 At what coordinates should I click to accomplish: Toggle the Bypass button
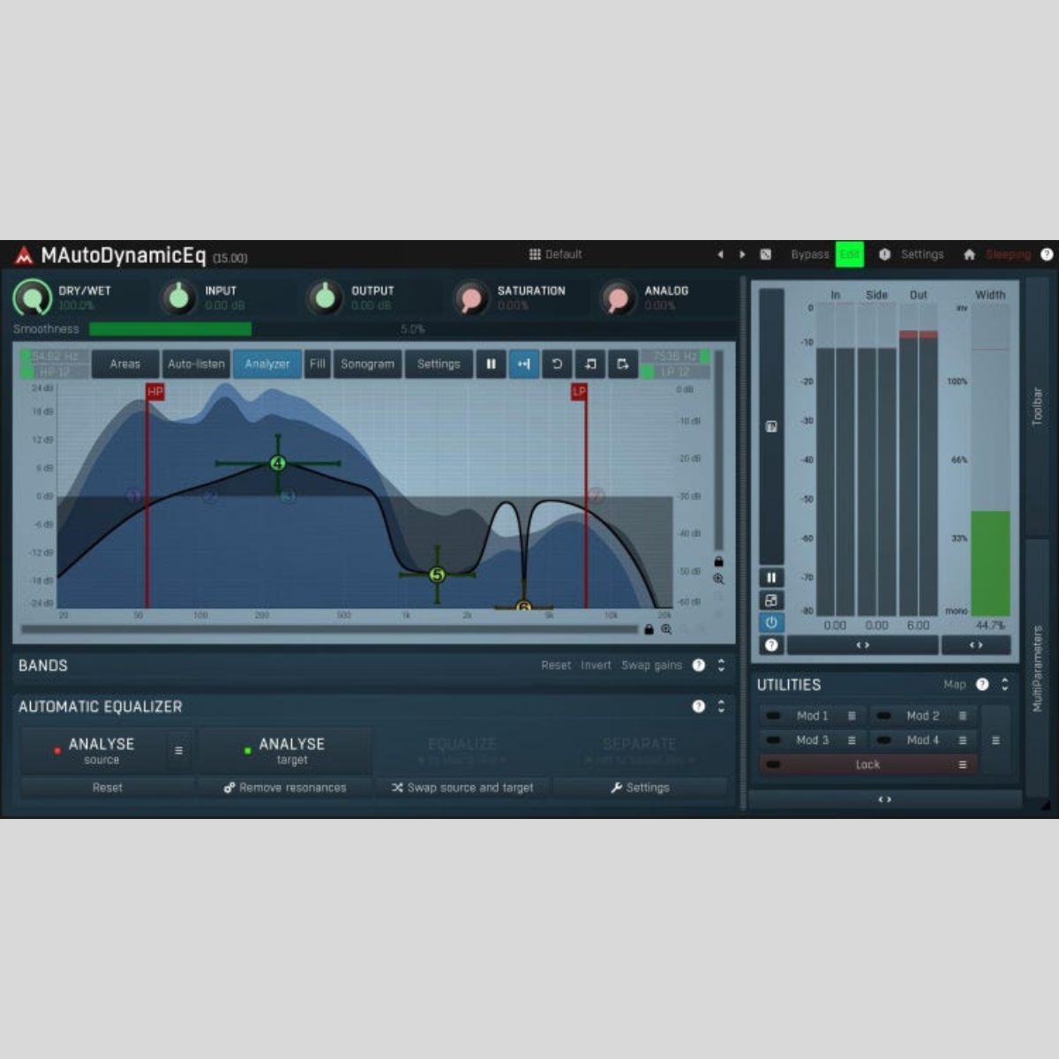(809, 254)
